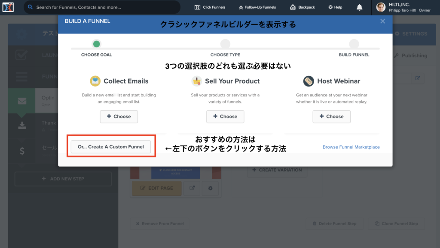This screenshot has width=440, height=248.
Task: Click the Sell Your Product basket icon
Action: 196,81
